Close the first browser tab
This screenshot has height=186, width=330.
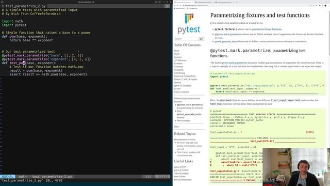coord(193,2)
